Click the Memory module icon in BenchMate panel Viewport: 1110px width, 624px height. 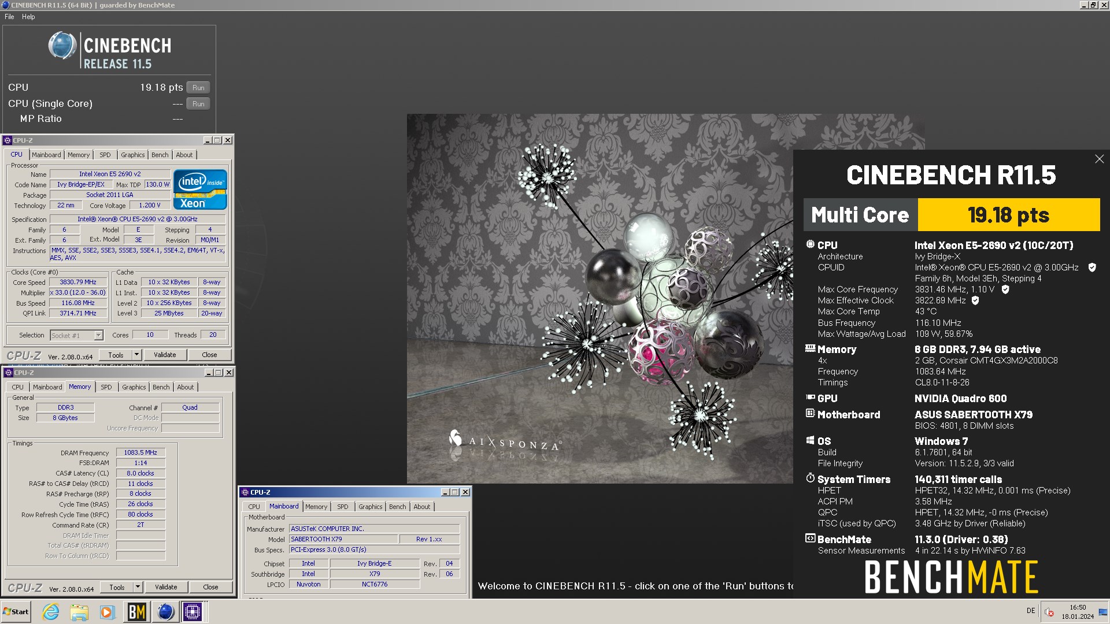point(810,348)
